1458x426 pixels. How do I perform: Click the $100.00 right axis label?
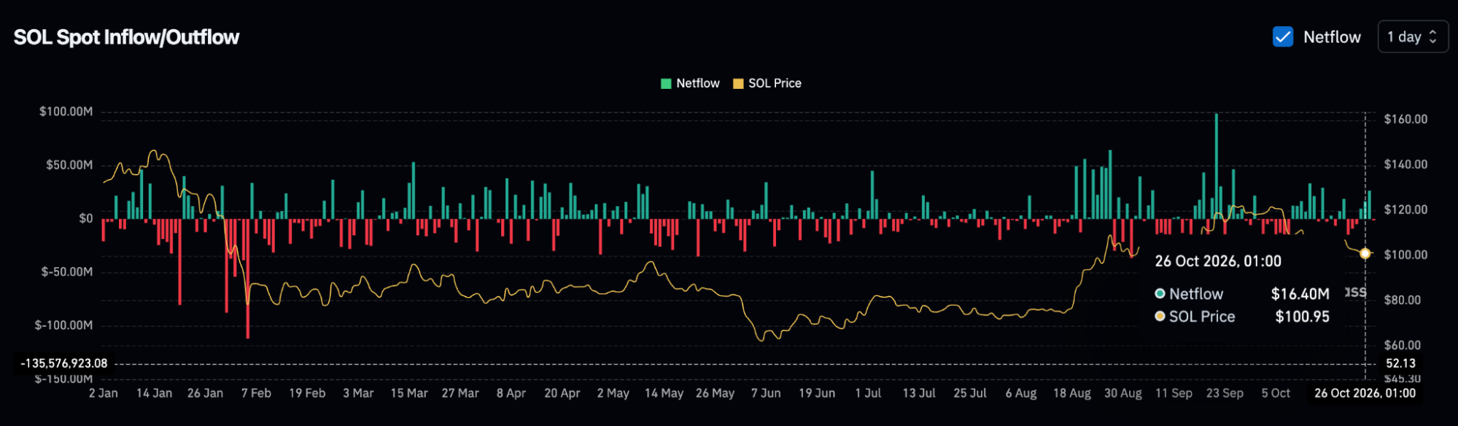[x=1405, y=254]
